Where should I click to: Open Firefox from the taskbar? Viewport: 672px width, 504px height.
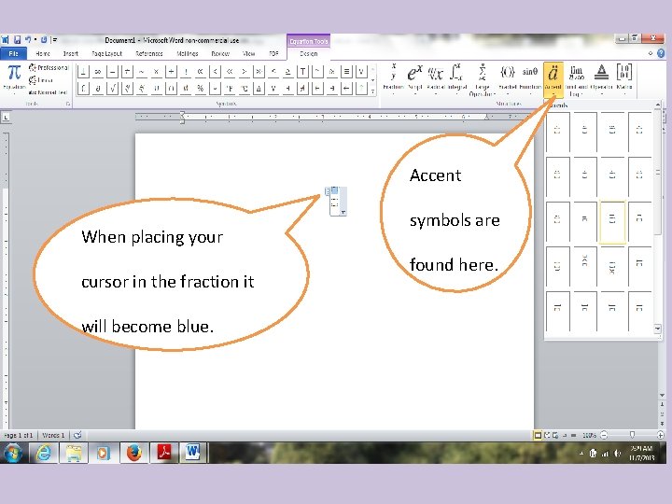tap(133, 453)
